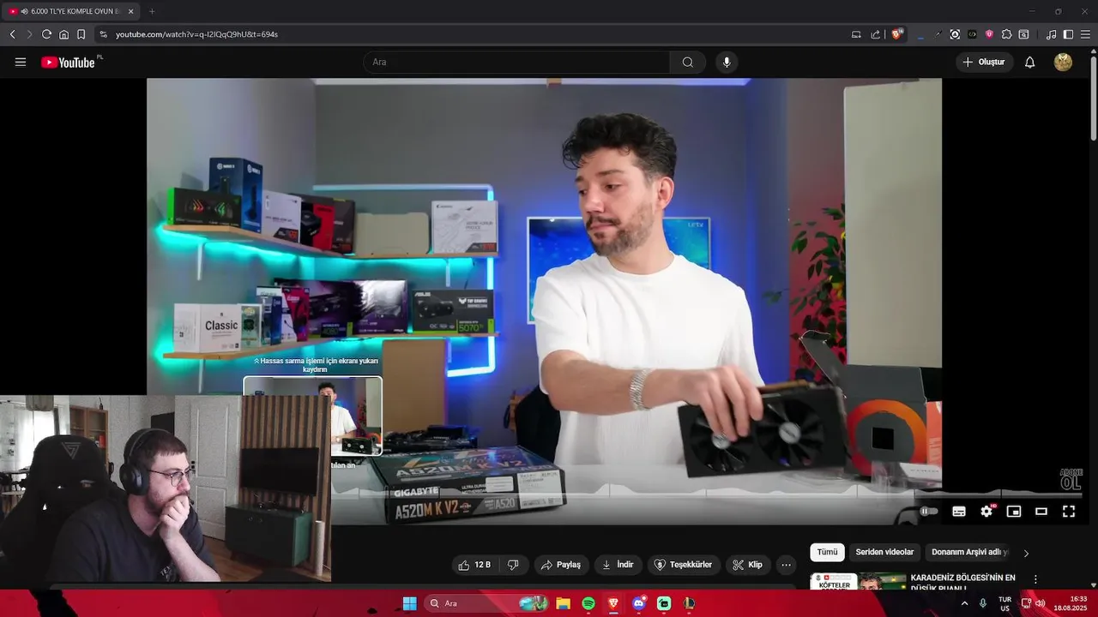The image size is (1098, 617).
Task: Click the magnifier search button
Action: pyautogui.click(x=688, y=62)
